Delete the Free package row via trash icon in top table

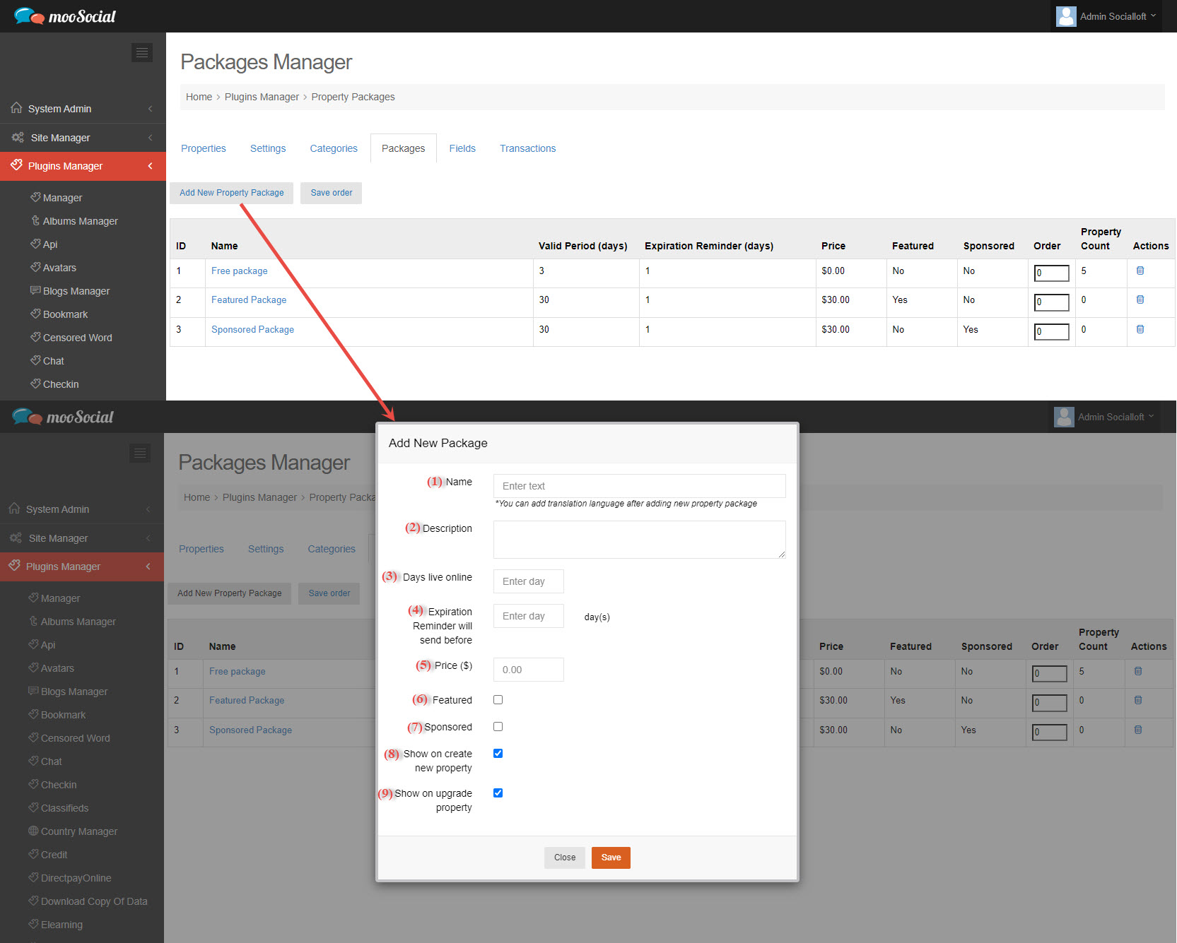coord(1140,271)
